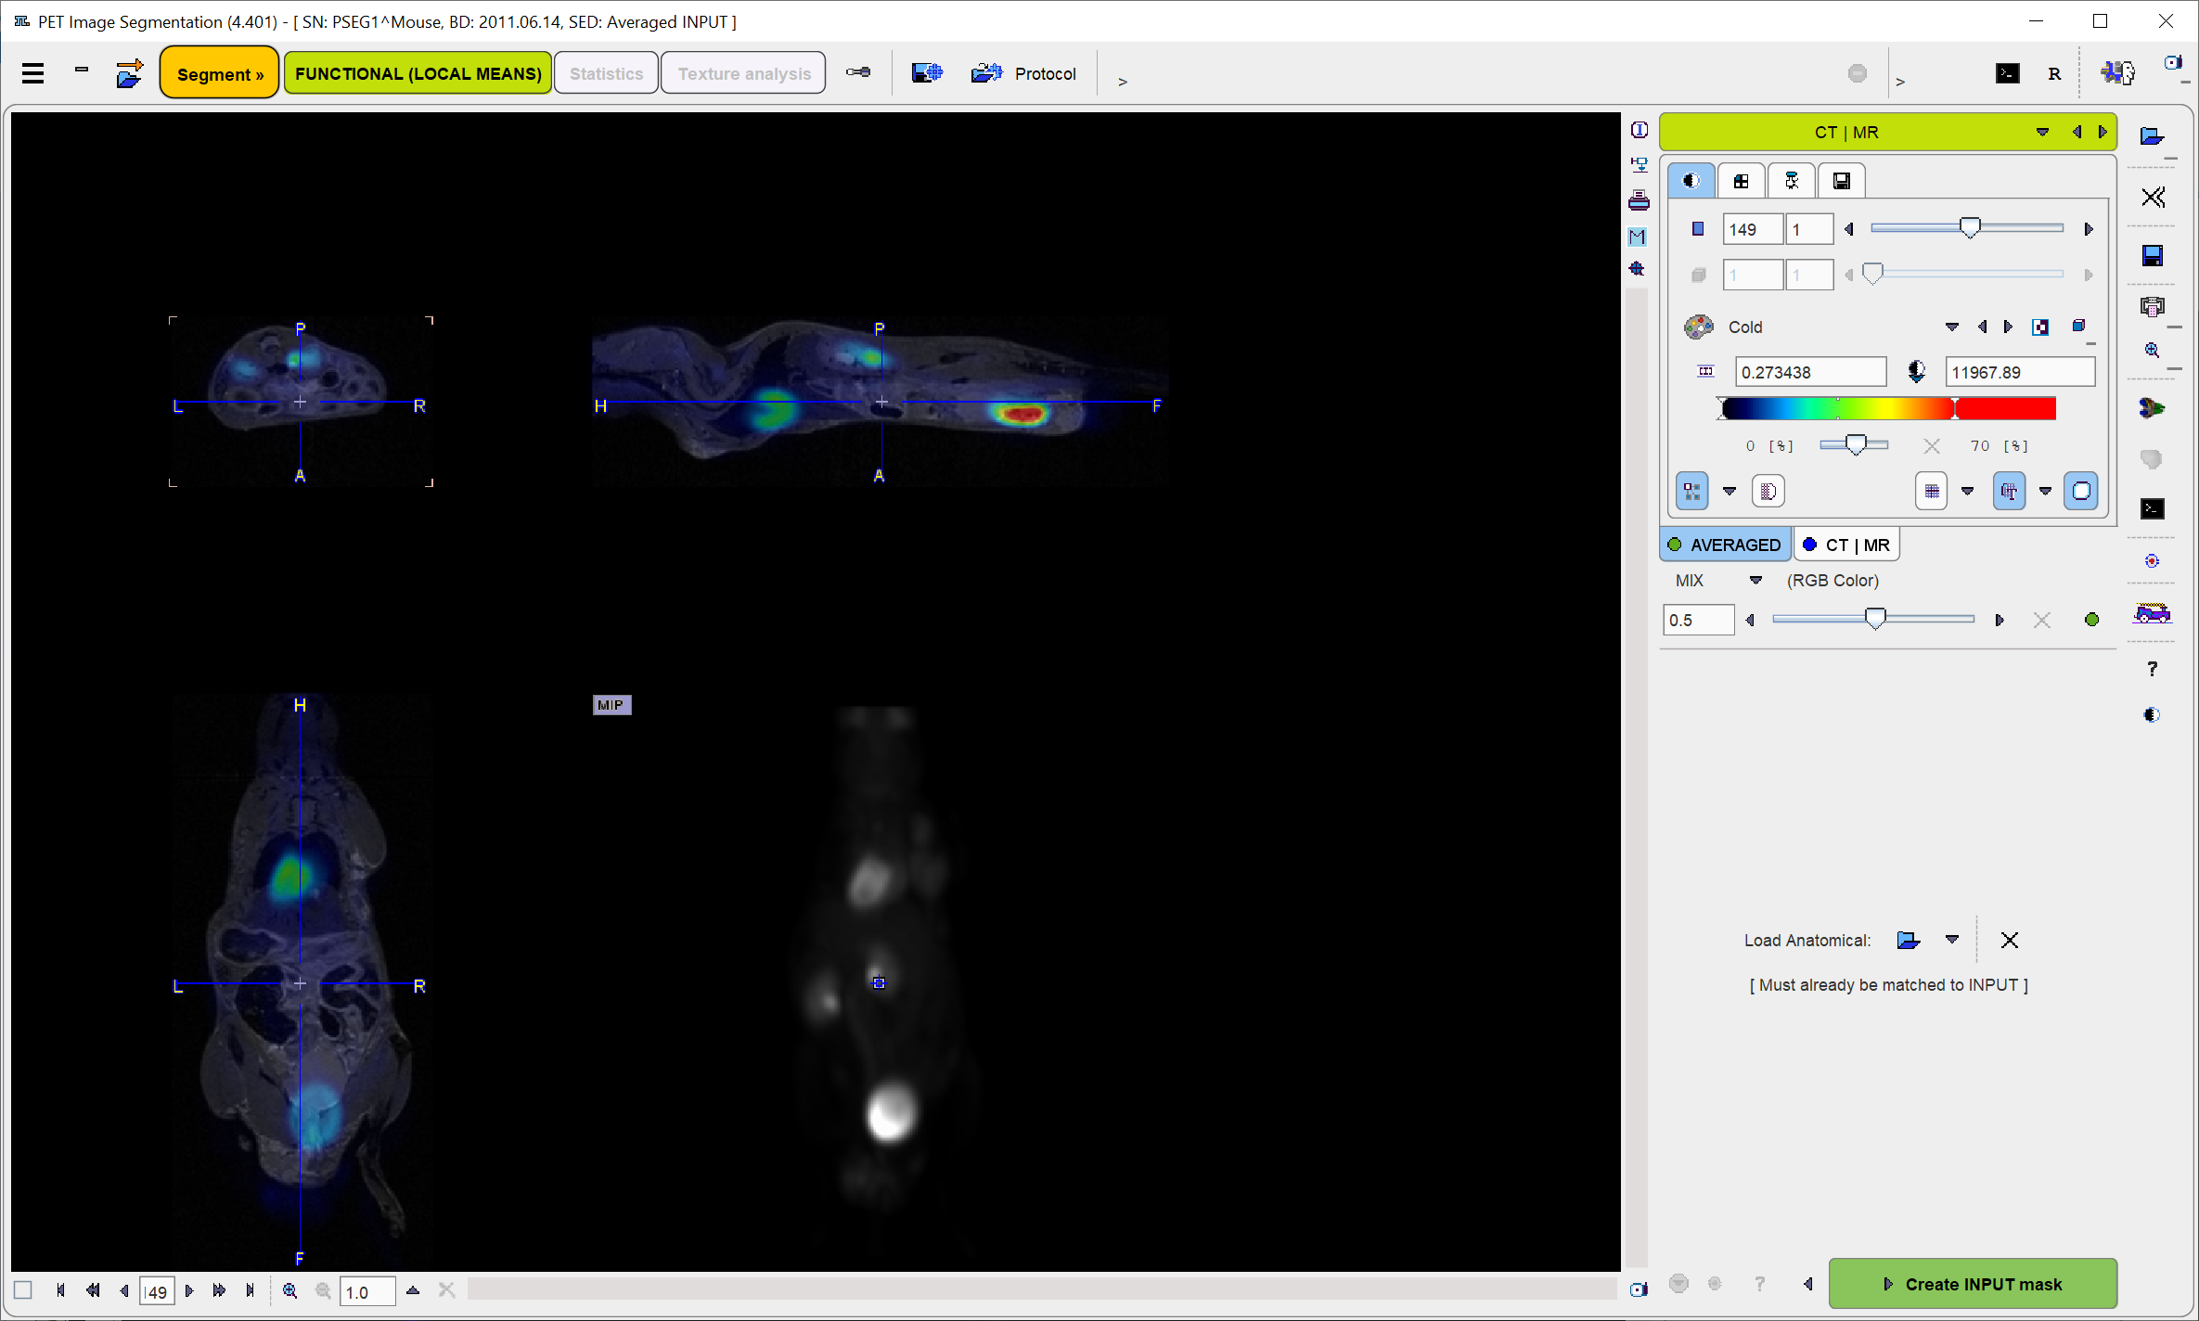Open the layout settings tab

pos(1741,180)
